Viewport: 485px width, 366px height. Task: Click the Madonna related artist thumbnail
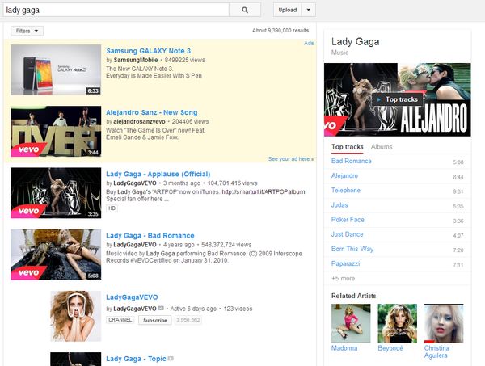[351, 323]
